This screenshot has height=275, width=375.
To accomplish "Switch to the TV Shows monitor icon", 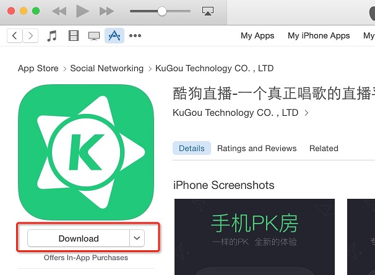I will click(x=94, y=36).
